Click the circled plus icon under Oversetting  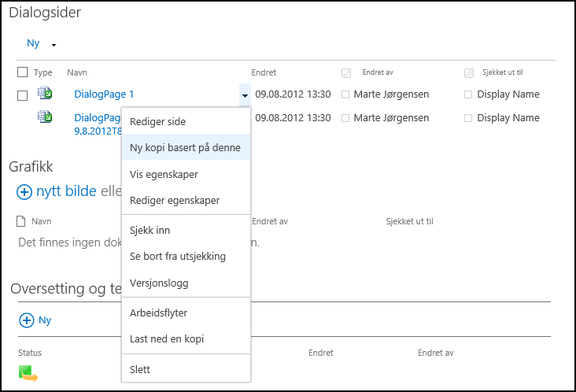pyautogui.click(x=27, y=320)
